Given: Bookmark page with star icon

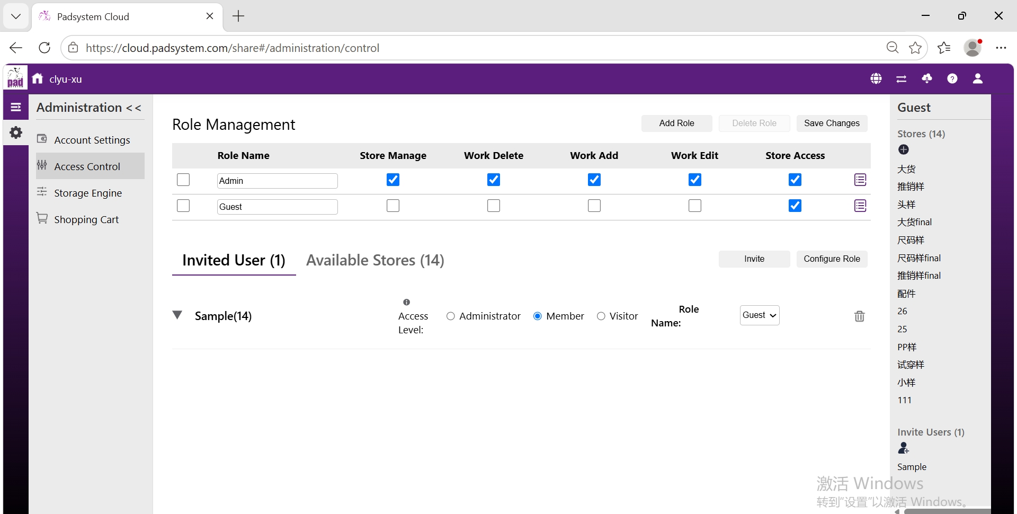Looking at the screenshot, I should pos(915,48).
